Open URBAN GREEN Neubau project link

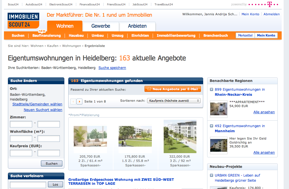coord(237,178)
